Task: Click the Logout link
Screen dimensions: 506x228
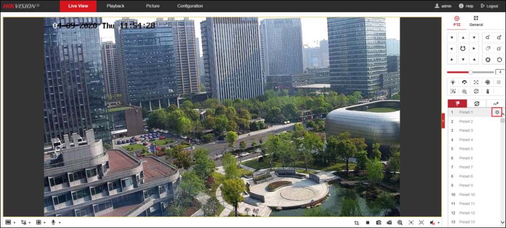Action: point(489,6)
